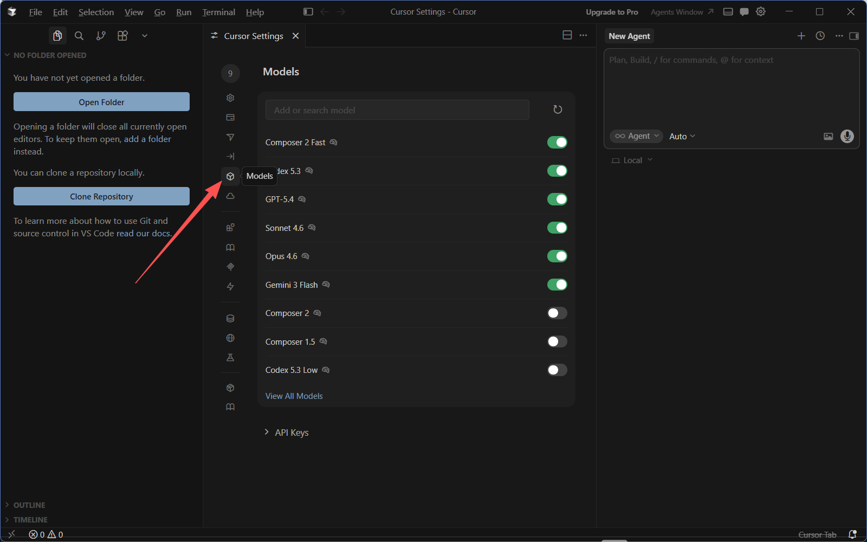
Task: Select the gear icon in settings sidebar
Action: [230, 98]
